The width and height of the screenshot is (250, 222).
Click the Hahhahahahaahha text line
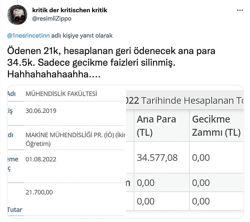54,74
